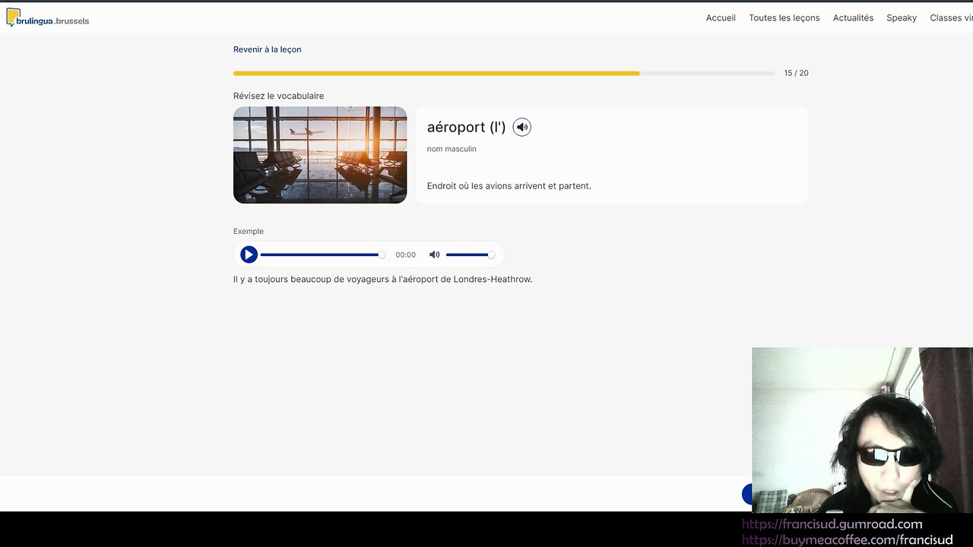Click the aéroport (l') heading
The height and width of the screenshot is (547, 973).
[466, 127]
